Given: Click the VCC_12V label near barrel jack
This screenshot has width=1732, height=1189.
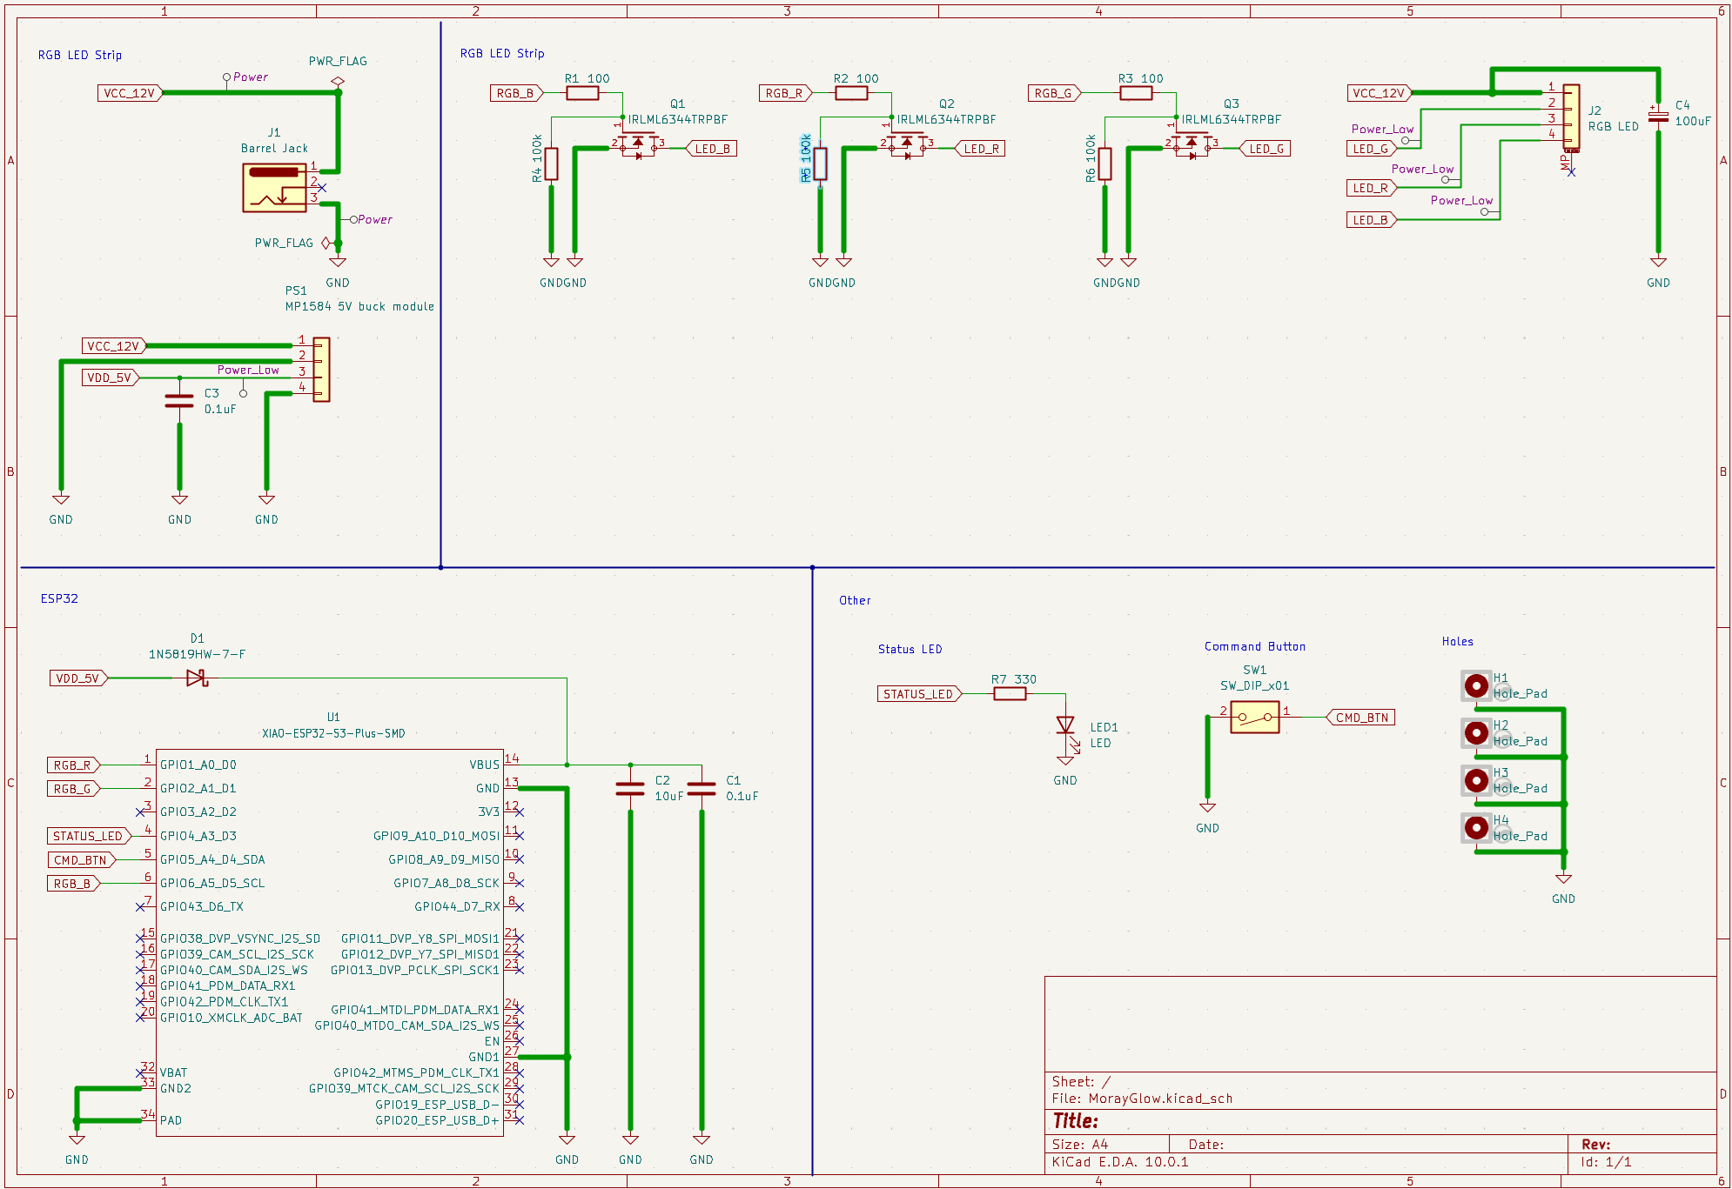Looking at the screenshot, I should 130,93.
